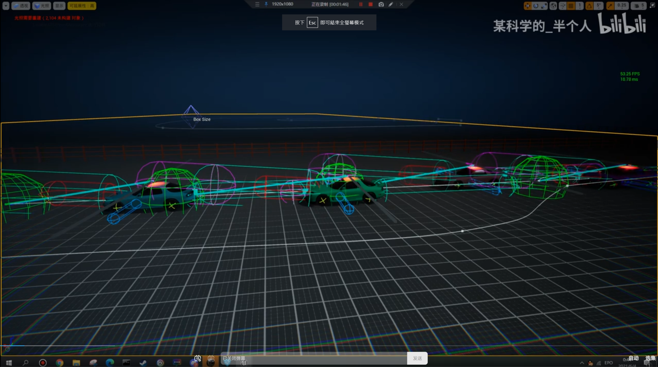Toggle rotation snapping triangle button
658x367 pixels.
(589, 6)
